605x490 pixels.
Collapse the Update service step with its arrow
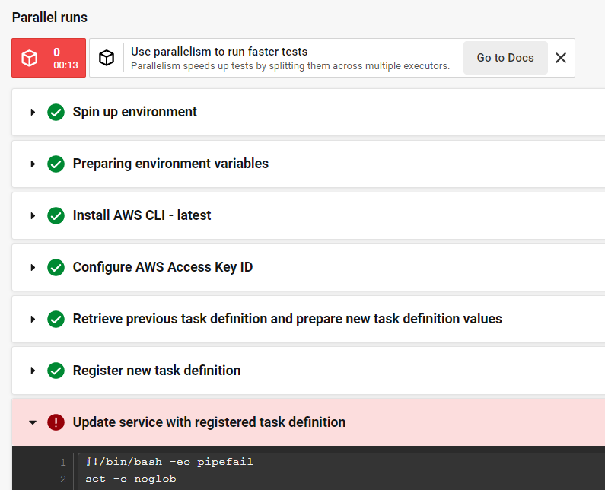(x=33, y=422)
